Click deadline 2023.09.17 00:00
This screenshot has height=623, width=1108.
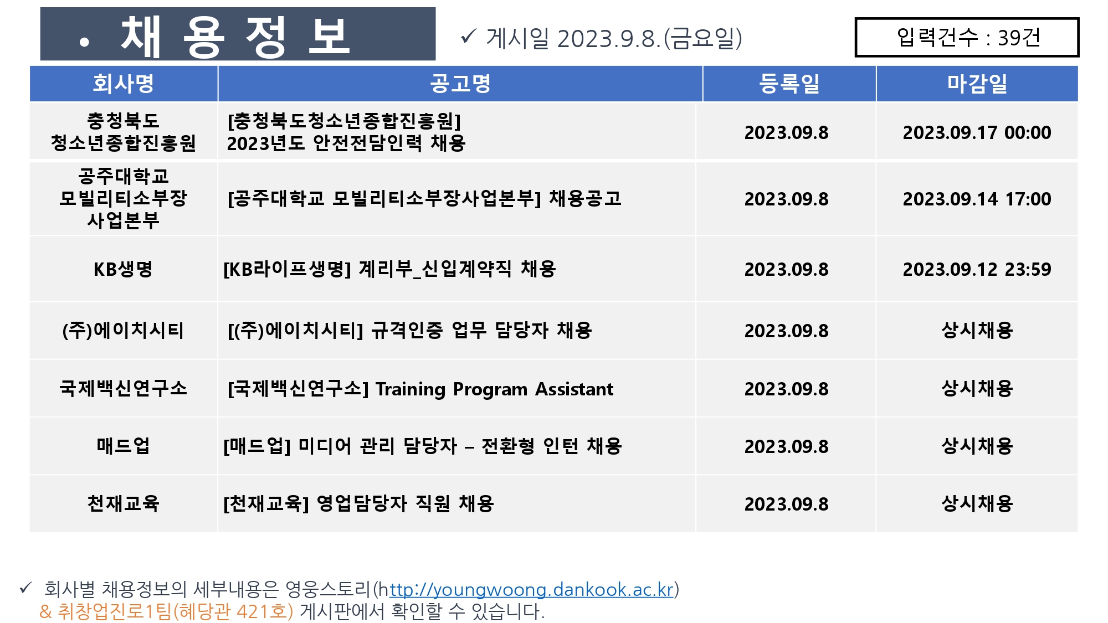[977, 133]
